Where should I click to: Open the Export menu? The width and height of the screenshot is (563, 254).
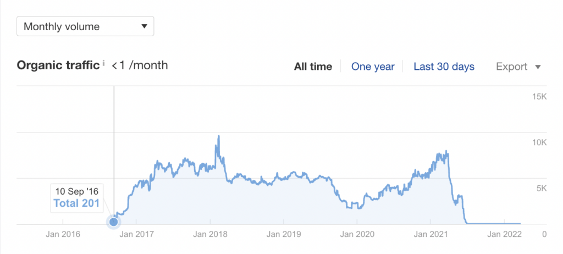[518, 67]
